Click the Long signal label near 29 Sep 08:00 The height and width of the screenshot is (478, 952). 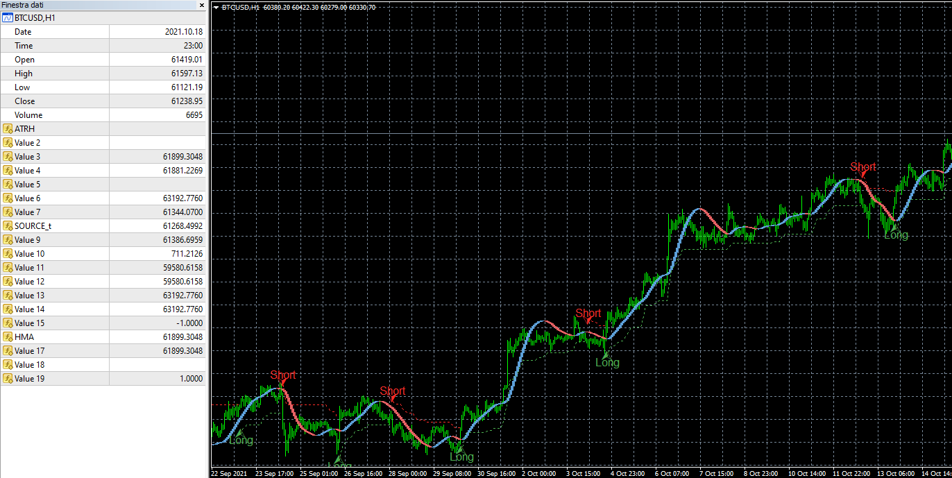[461, 457]
